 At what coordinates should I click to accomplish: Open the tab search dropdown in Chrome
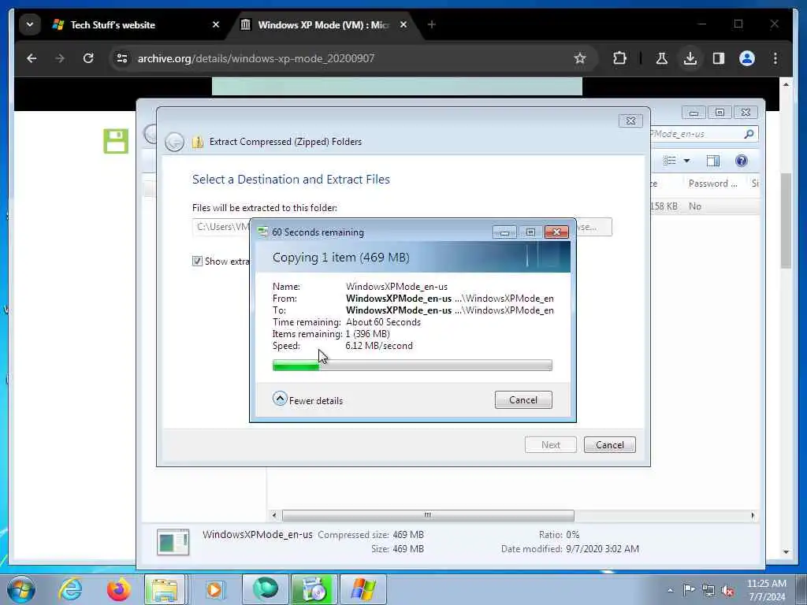click(30, 24)
